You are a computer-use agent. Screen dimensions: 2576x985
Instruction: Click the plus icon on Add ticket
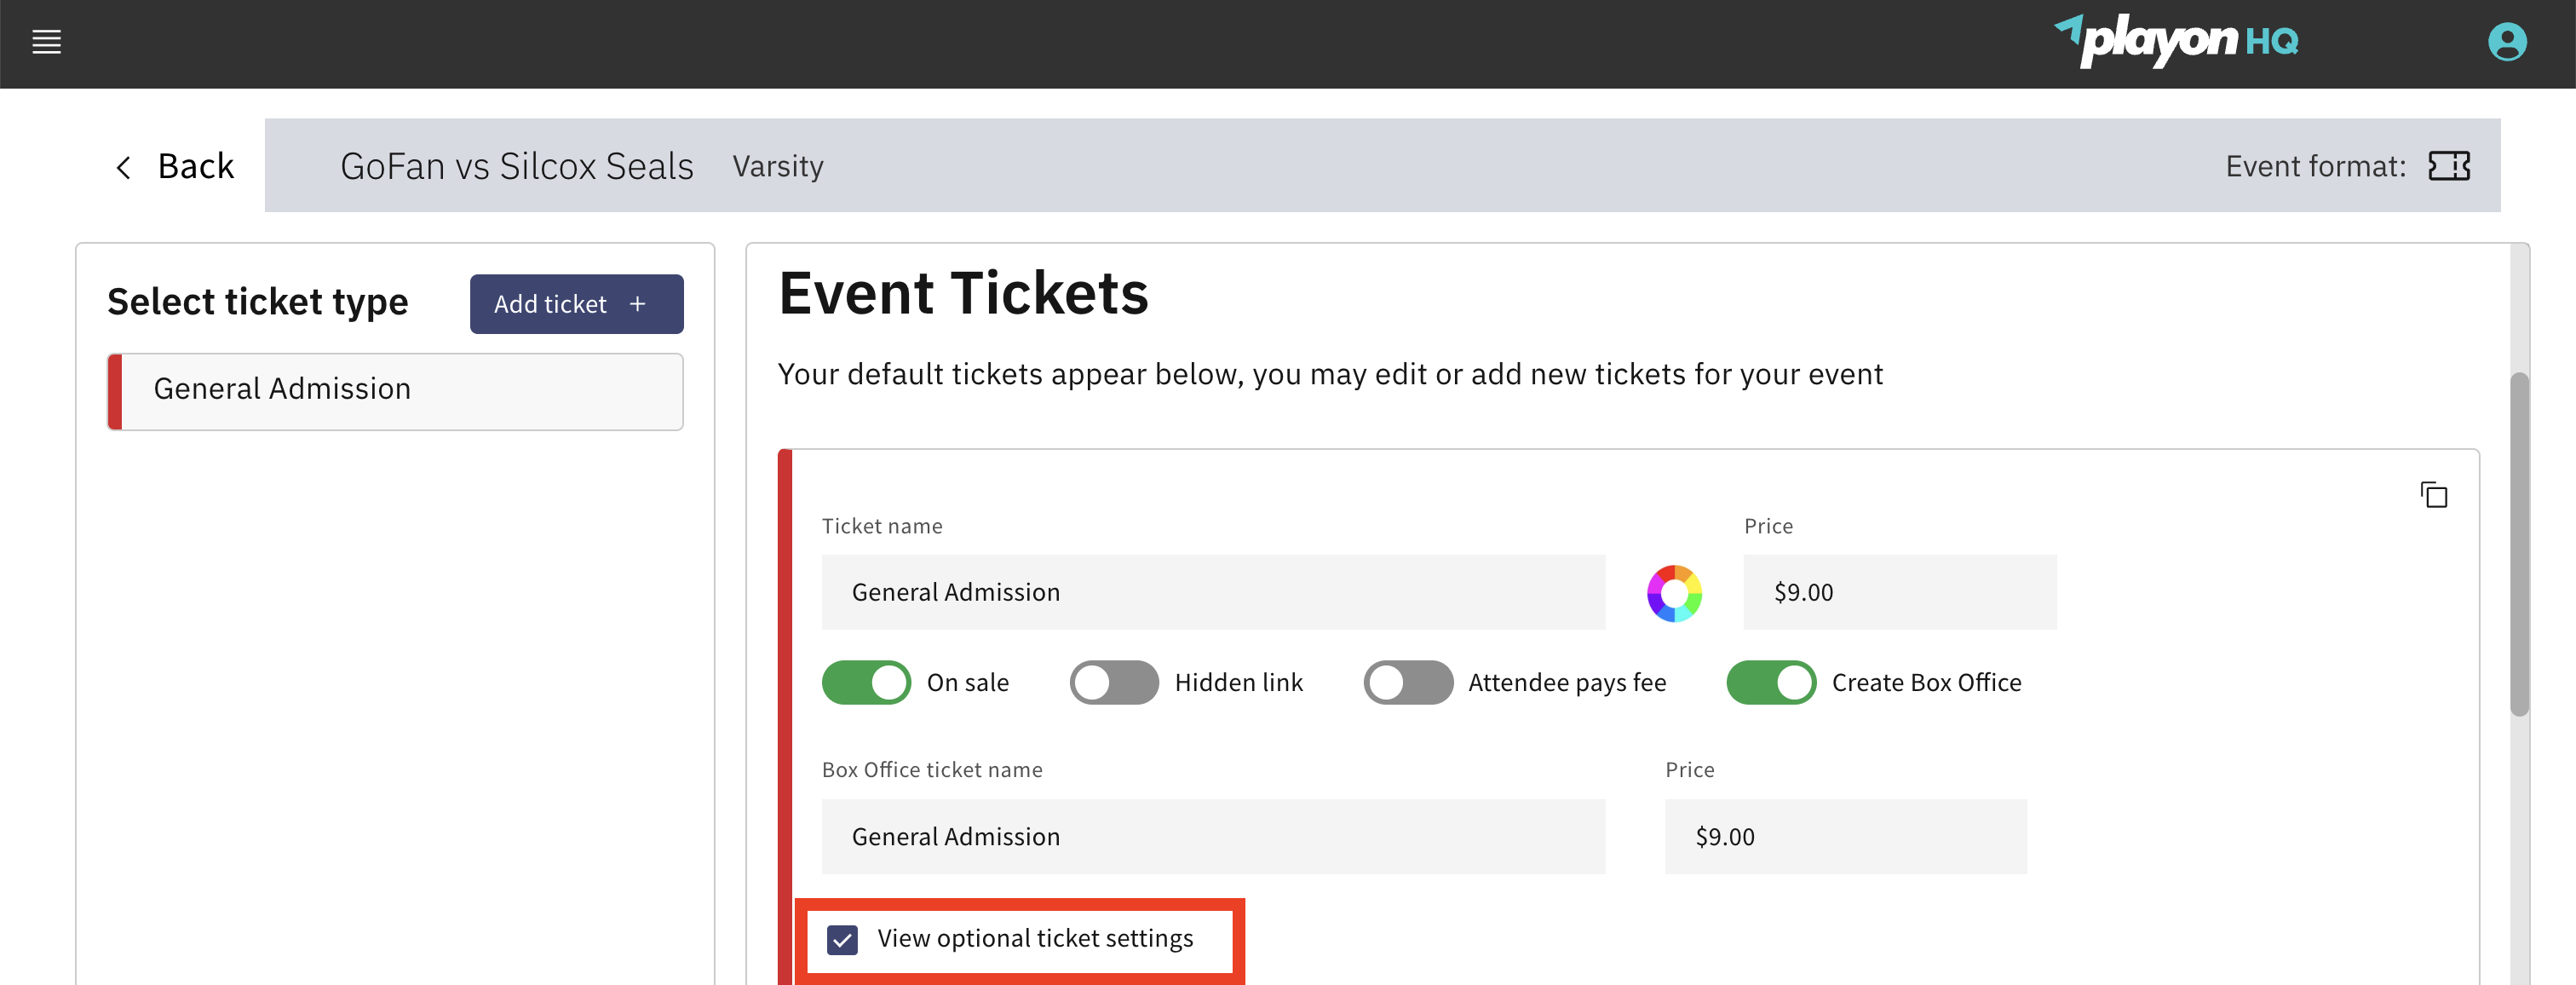tap(637, 304)
